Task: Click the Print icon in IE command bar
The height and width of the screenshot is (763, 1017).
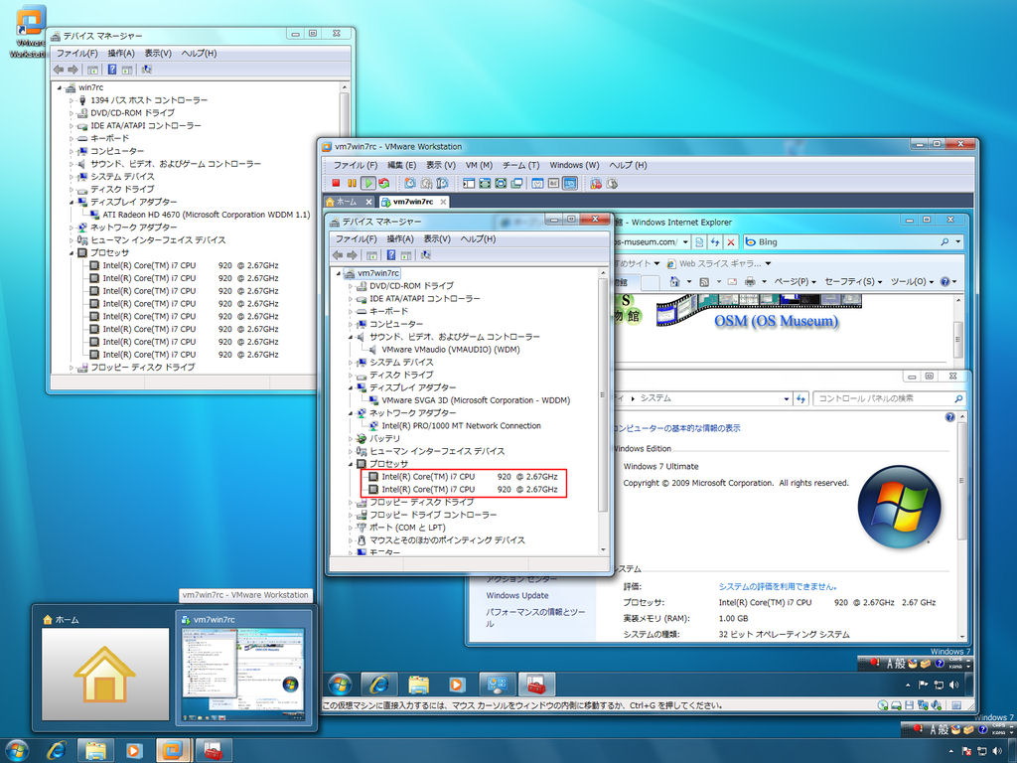Action: pyautogui.click(x=750, y=281)
